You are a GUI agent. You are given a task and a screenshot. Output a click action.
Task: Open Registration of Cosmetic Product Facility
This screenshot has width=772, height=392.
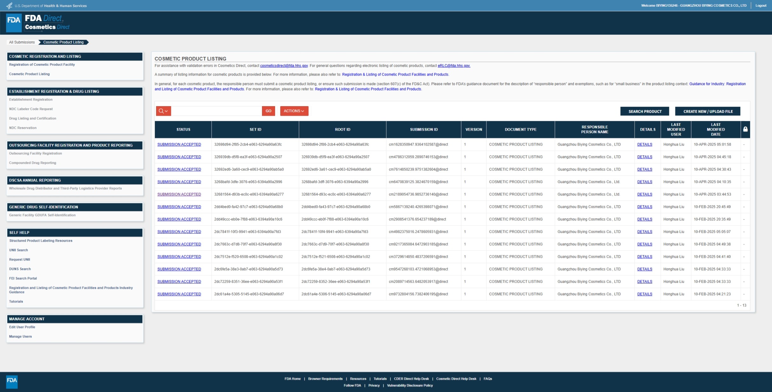coord(42,64)
